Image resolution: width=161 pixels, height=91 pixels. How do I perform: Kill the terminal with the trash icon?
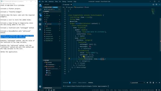[153, 83]
